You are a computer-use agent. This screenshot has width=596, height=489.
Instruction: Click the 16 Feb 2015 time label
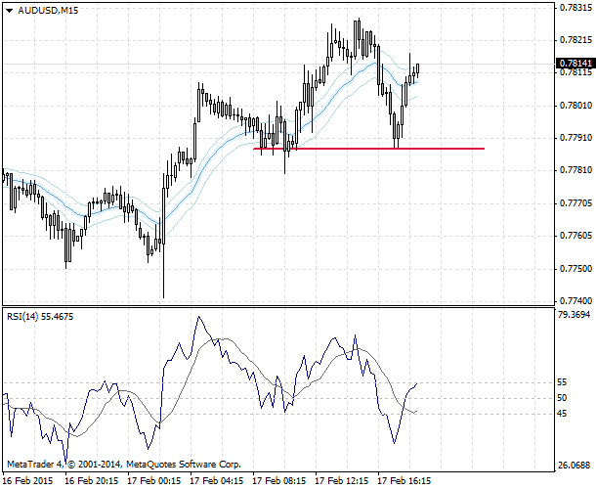(27, 480)
